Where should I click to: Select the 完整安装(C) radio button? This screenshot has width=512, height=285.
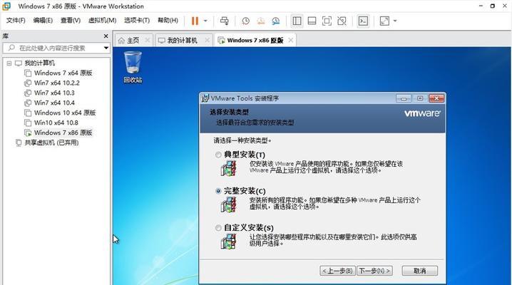[x=218, y=191]
